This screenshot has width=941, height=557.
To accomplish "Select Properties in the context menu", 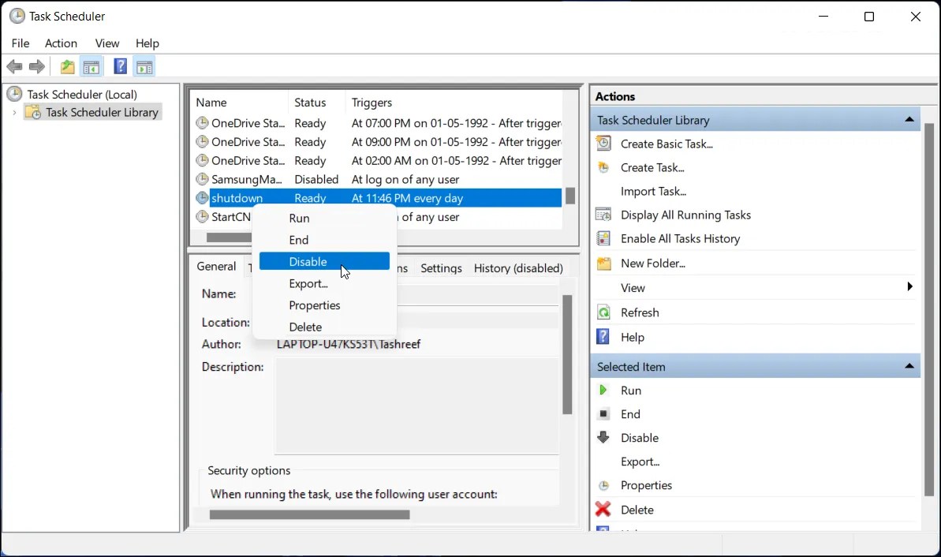I will click(x=314, y=305).
